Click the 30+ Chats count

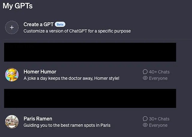(x=159, y=119)
